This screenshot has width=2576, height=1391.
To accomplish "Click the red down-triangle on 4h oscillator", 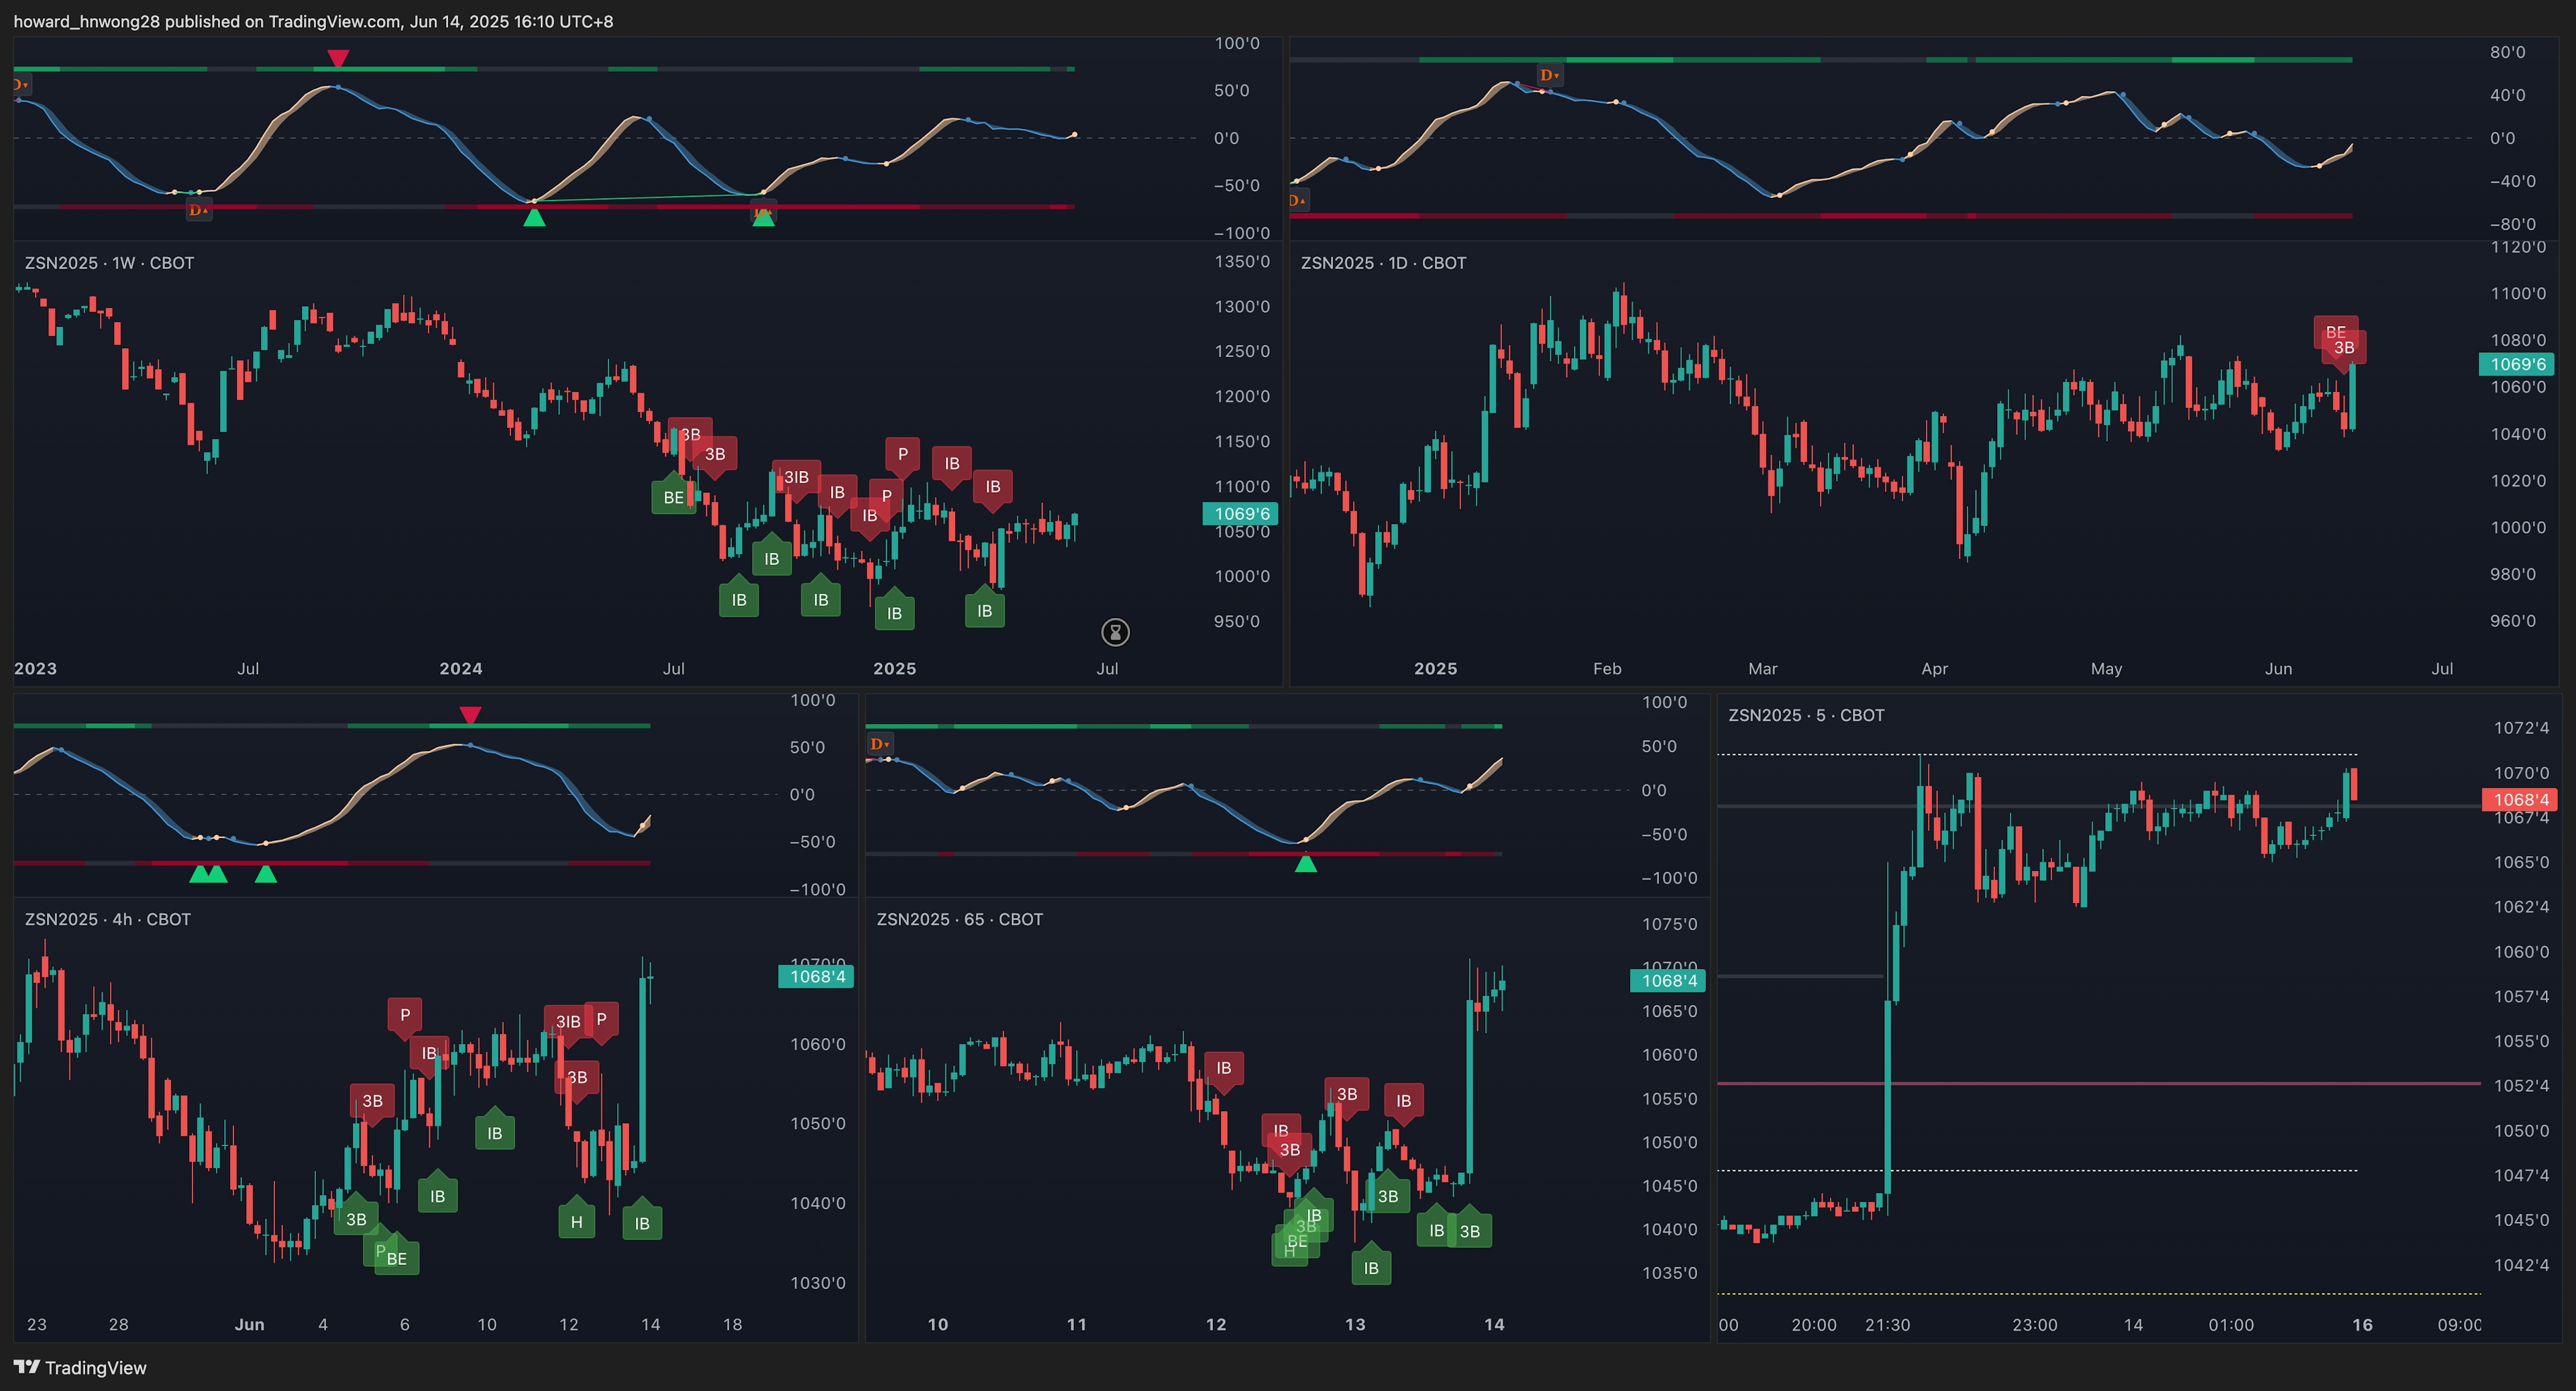I will point(470,714).
